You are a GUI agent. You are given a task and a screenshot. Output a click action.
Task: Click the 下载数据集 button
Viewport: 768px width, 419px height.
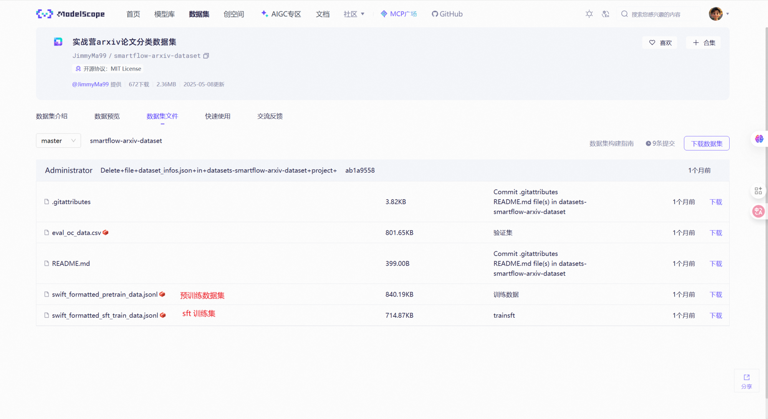coord(707,143)
